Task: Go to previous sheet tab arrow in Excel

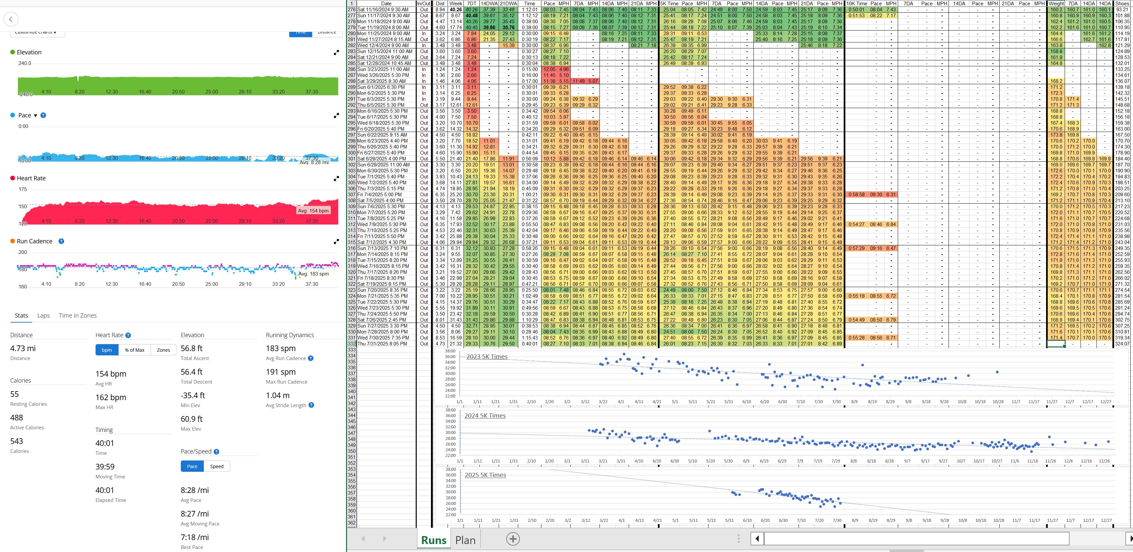Action: 363,539
